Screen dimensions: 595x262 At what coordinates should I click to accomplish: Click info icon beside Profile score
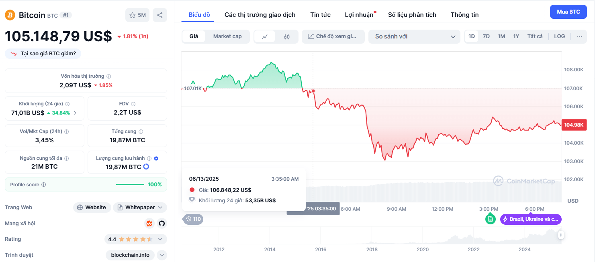click(x=44, y=185)
